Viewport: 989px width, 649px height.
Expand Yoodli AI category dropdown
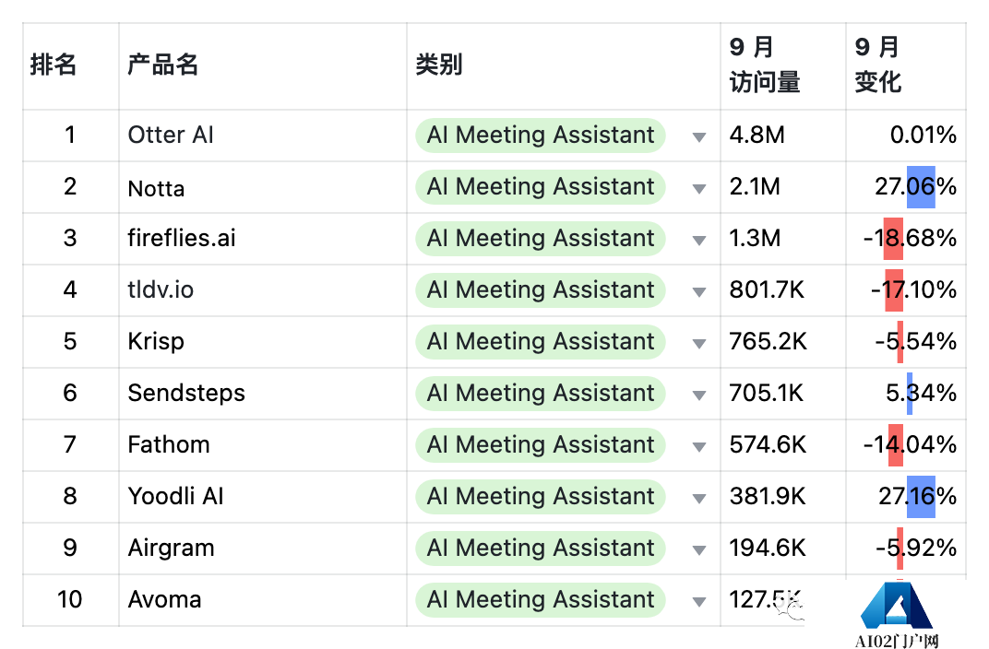[x=698, y=499]
